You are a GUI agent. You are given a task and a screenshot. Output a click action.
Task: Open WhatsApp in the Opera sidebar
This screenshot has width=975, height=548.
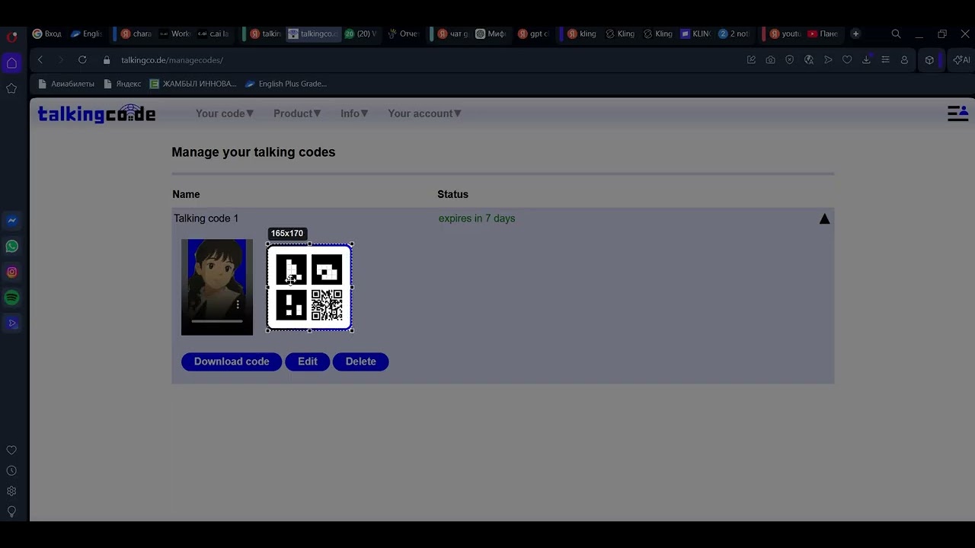11,247
